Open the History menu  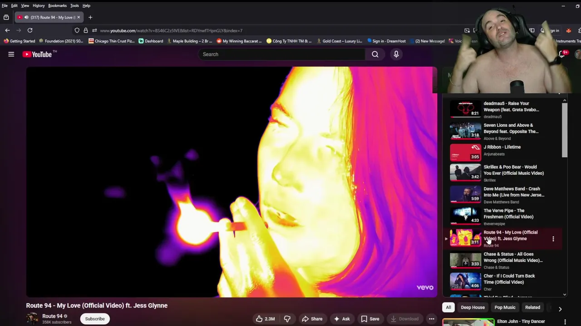(x=39, y=5)
